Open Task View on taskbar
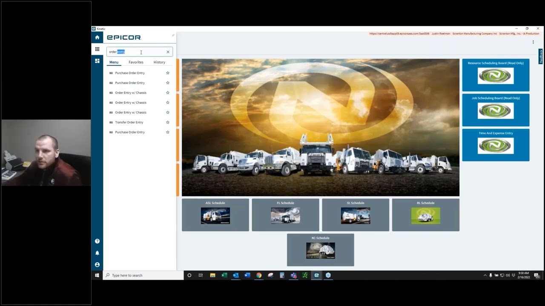 pyautogui.click(x=201, y=275)
